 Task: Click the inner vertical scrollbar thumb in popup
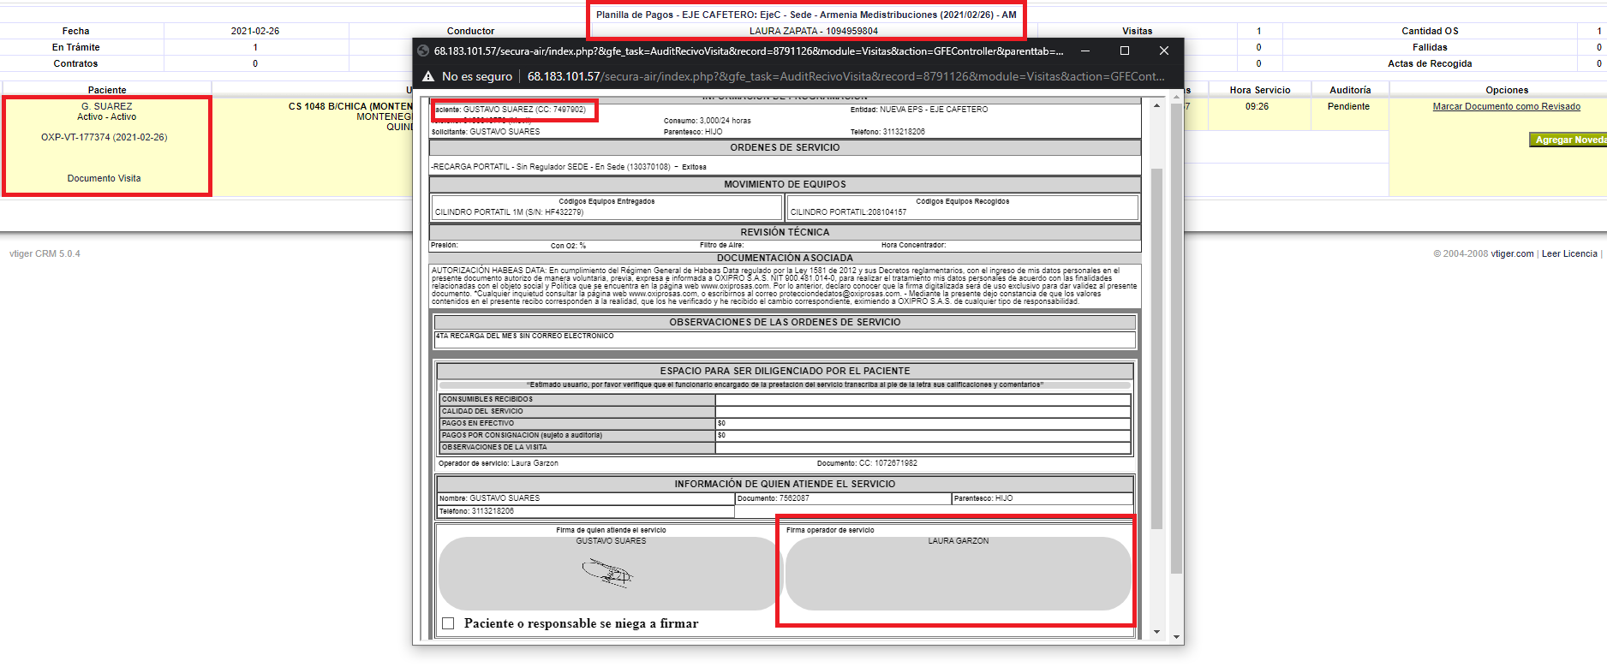1156,348
